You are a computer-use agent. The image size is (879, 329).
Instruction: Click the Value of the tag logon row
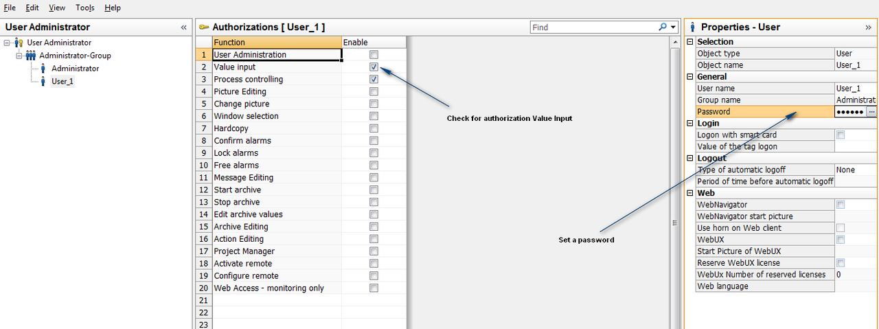pos(786,146)
